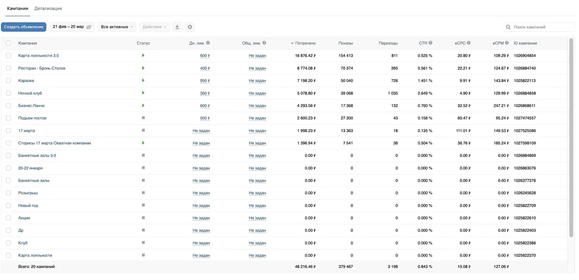Edit the 350 ₽ daily limit of Ночной клуб
579x280 pixels.
point(205,93)
